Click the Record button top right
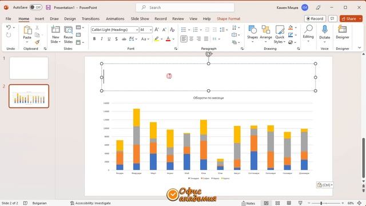 [315, 18]
